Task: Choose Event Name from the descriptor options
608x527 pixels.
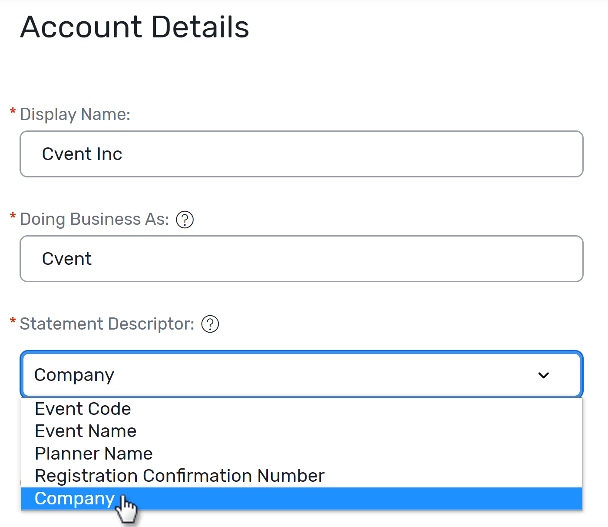Action: [85, 430]
